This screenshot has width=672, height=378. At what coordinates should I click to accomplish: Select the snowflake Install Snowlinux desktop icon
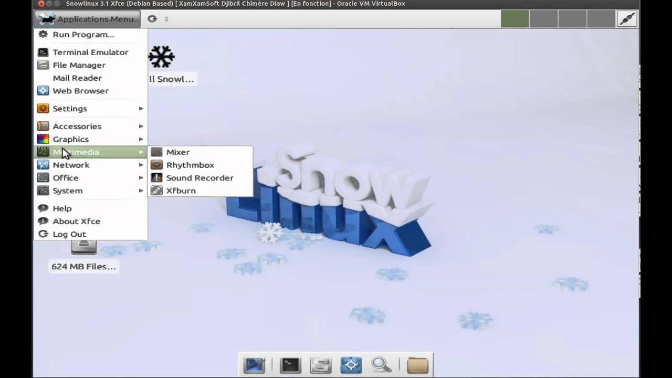[161, 57]
